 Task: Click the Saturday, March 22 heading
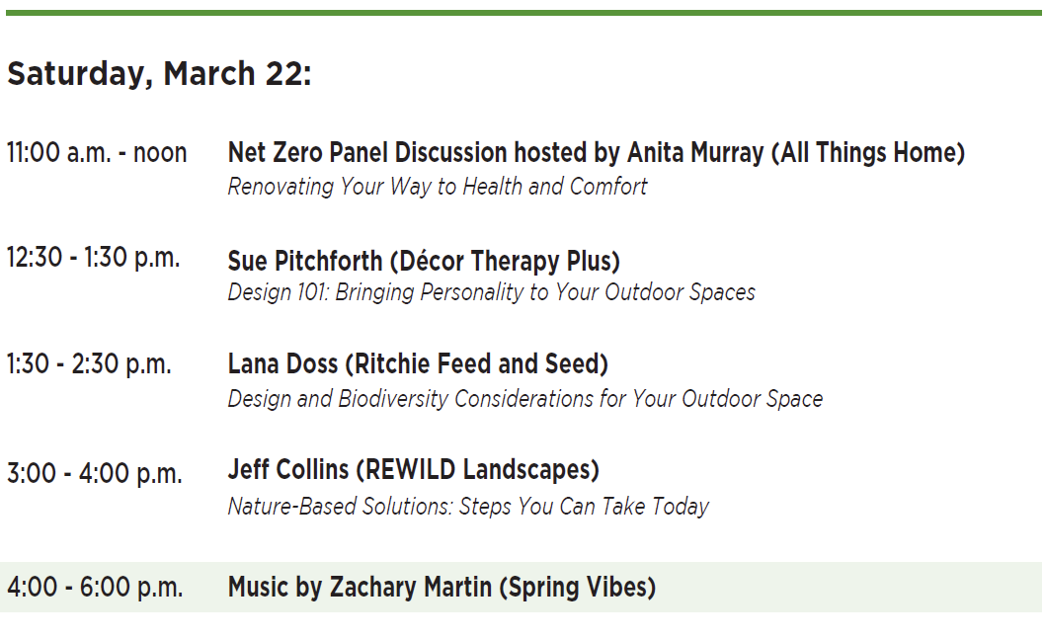point(159,74)
